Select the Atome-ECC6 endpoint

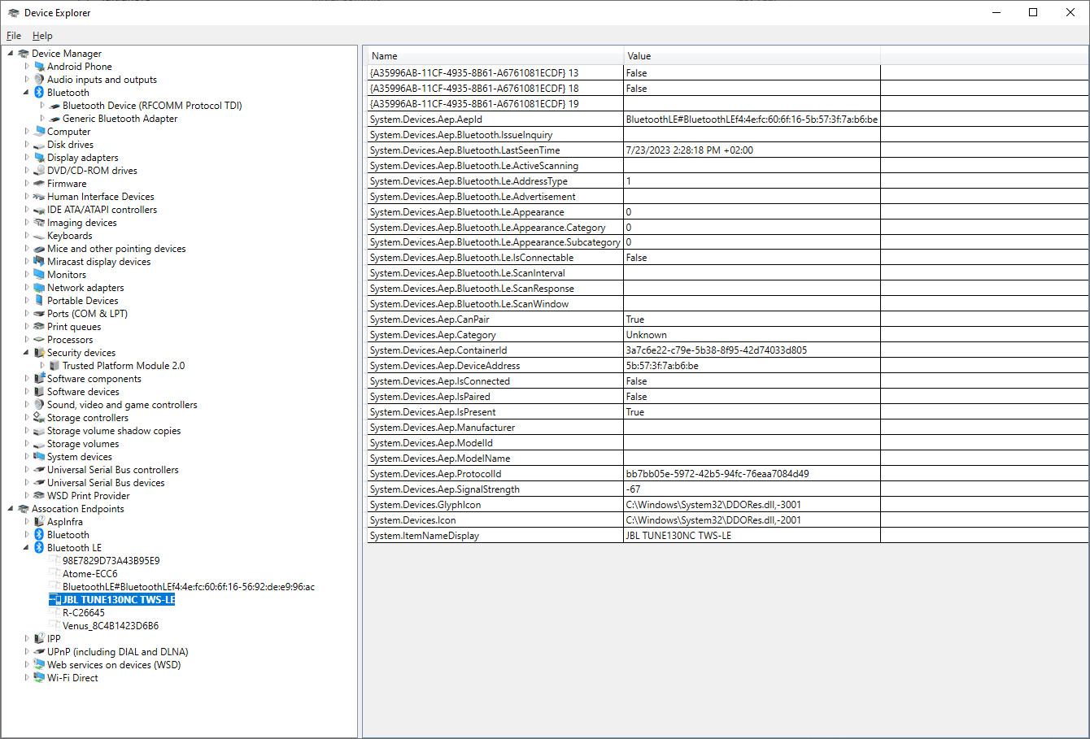point(89,574)
